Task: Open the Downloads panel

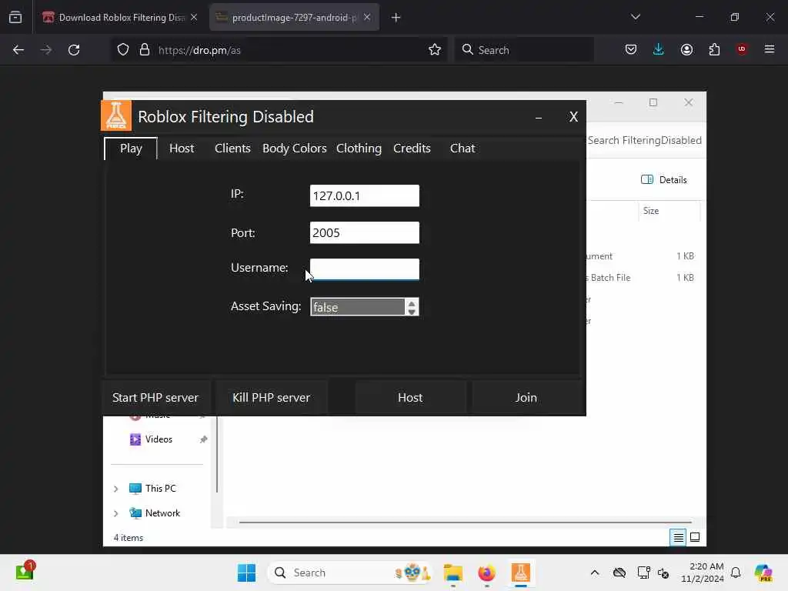Action: point(659,49)
